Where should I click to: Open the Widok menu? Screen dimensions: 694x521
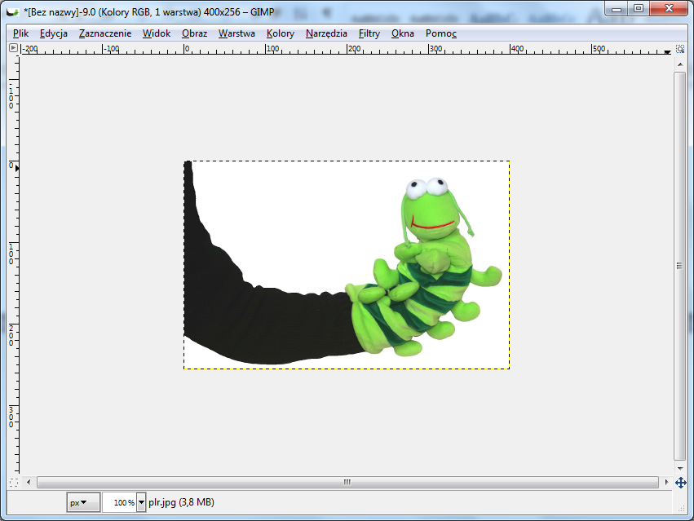click(x=157, y=33)
